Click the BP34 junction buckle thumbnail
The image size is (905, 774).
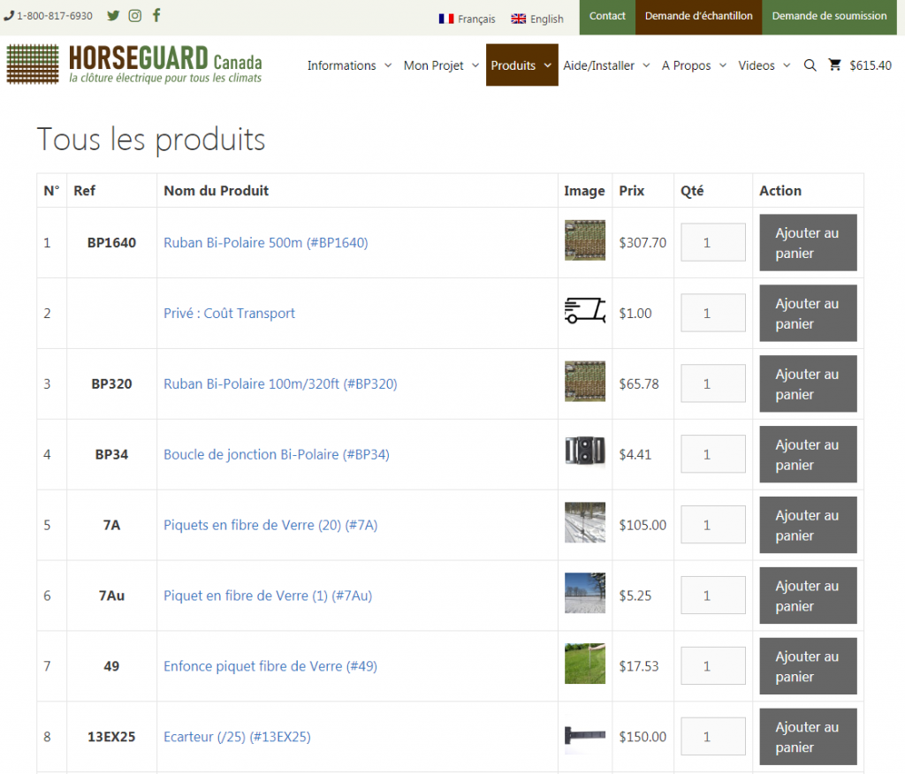pyautogui.click(x=585, y=451)
